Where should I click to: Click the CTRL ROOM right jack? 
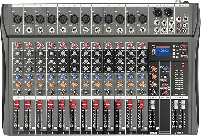[185, 19]
